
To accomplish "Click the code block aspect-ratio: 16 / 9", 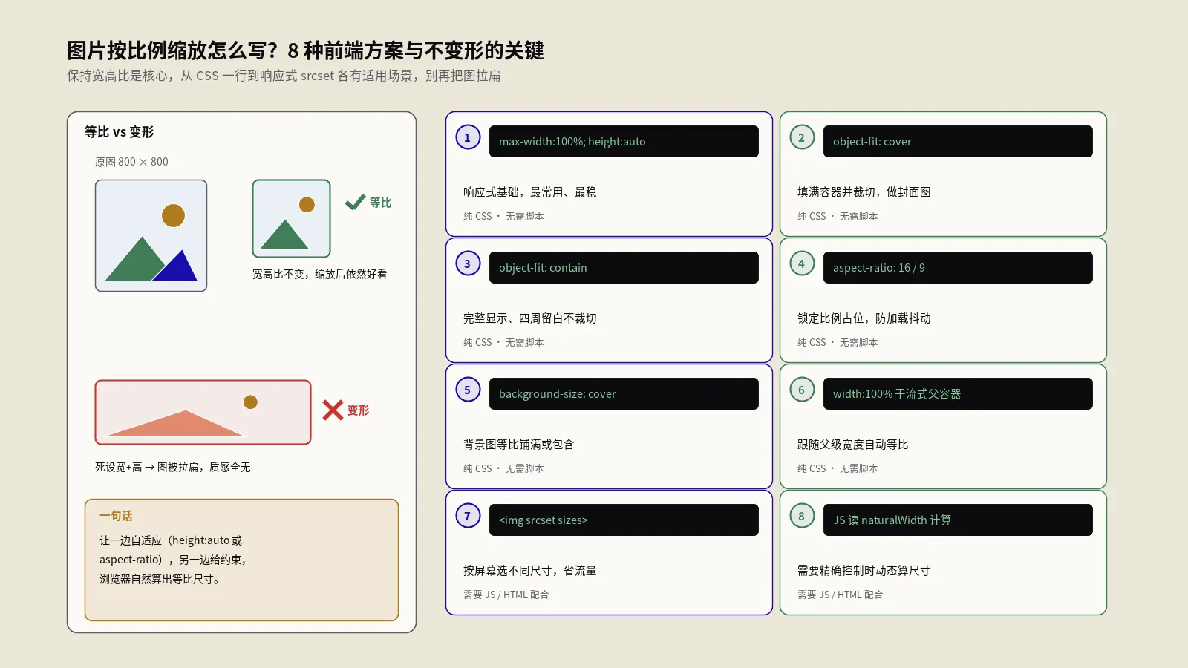I will tap(958, 267).
